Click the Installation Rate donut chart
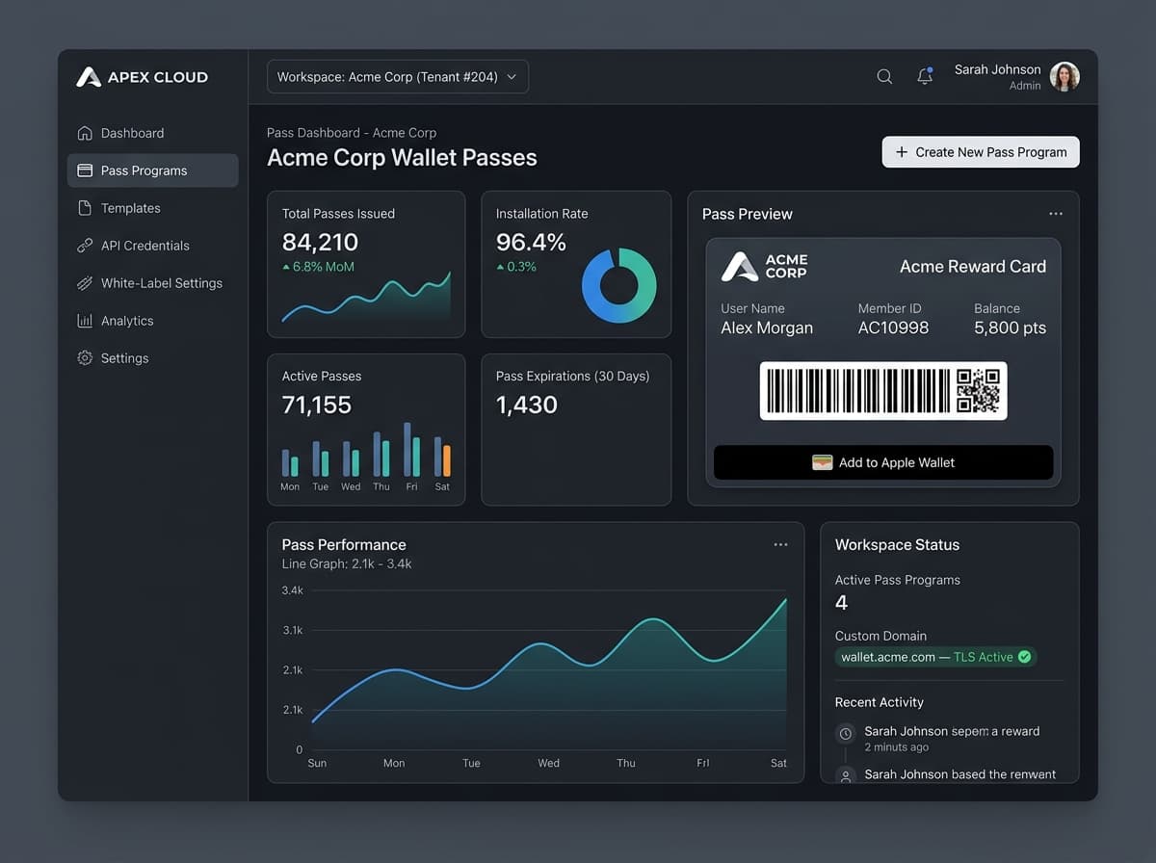 pyautogui.click(x=618, y=285)
